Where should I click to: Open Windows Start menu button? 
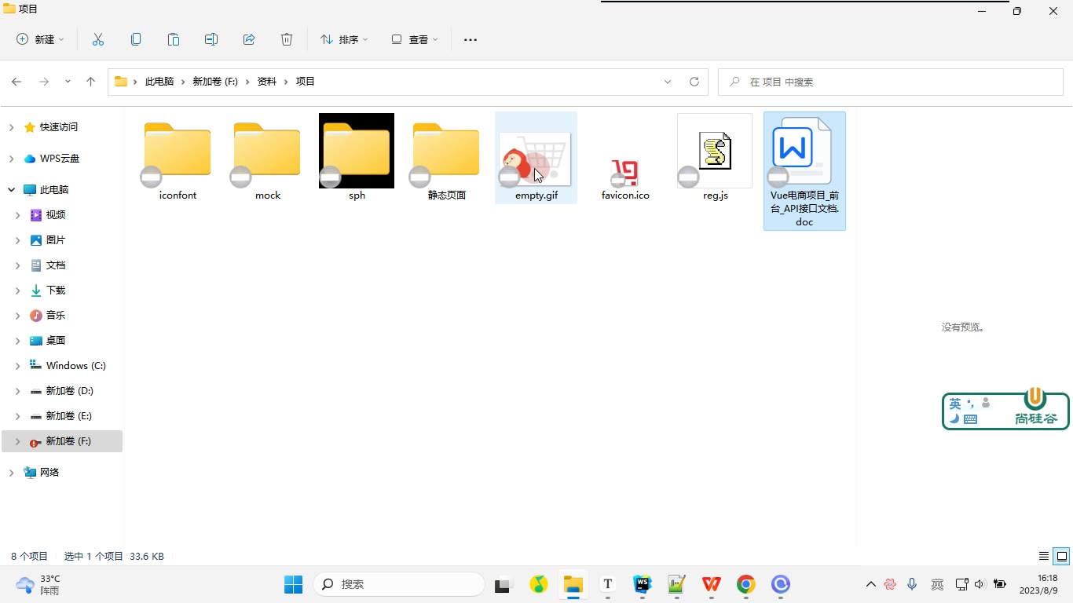(293, 584)
